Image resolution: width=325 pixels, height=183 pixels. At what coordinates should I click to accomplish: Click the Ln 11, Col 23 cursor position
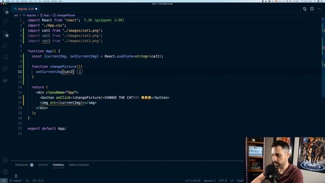tap(193, 181)
